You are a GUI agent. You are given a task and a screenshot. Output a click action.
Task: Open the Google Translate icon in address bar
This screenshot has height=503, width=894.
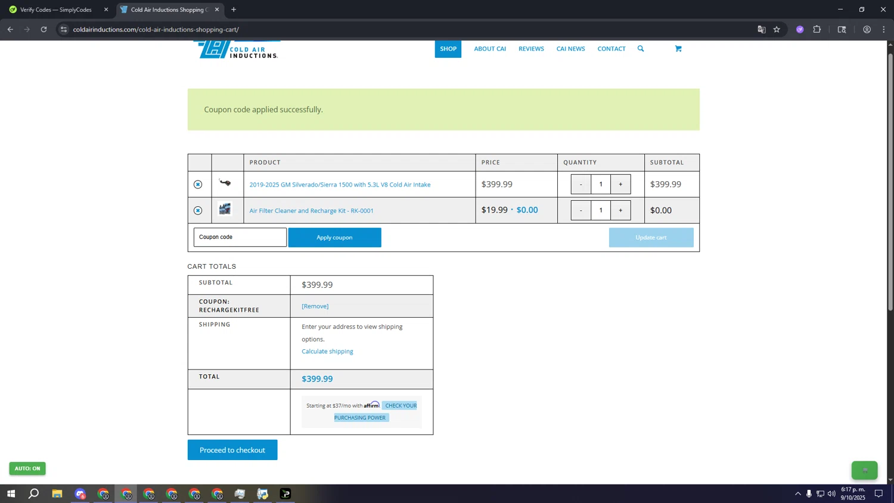(x=761, y=29)
